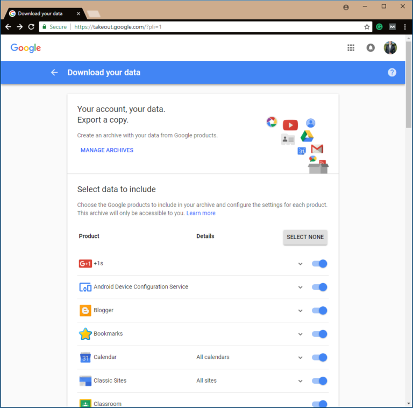Expand the Classic Sites chevron
The image size is (413, 408).
300,381
